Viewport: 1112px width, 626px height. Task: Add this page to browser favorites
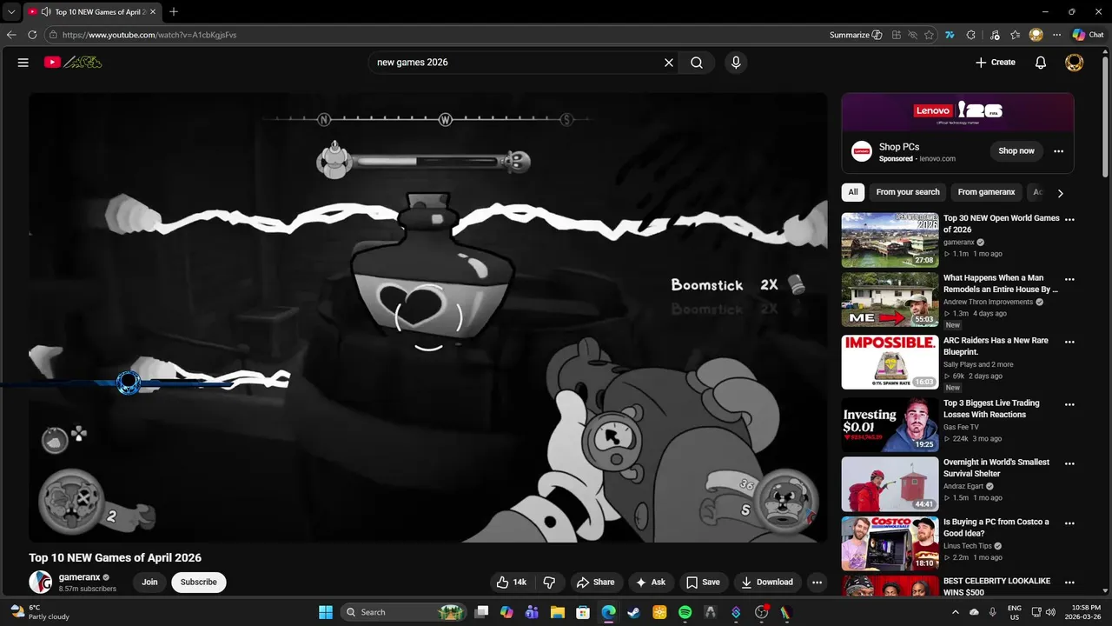[x=929, y=35]
